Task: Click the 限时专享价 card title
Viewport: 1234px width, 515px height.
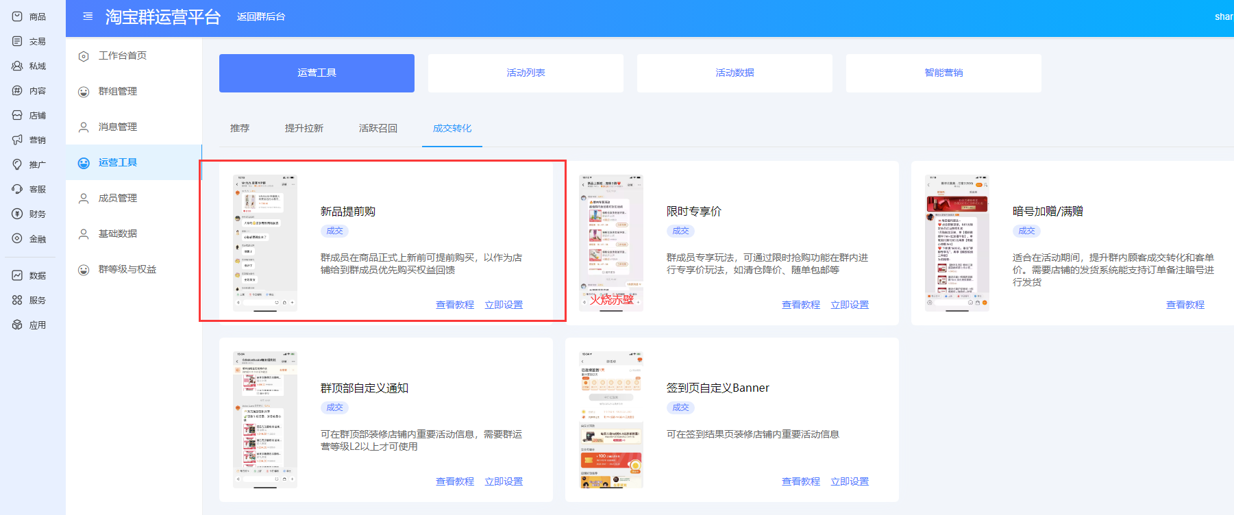Action: point(694,212)
